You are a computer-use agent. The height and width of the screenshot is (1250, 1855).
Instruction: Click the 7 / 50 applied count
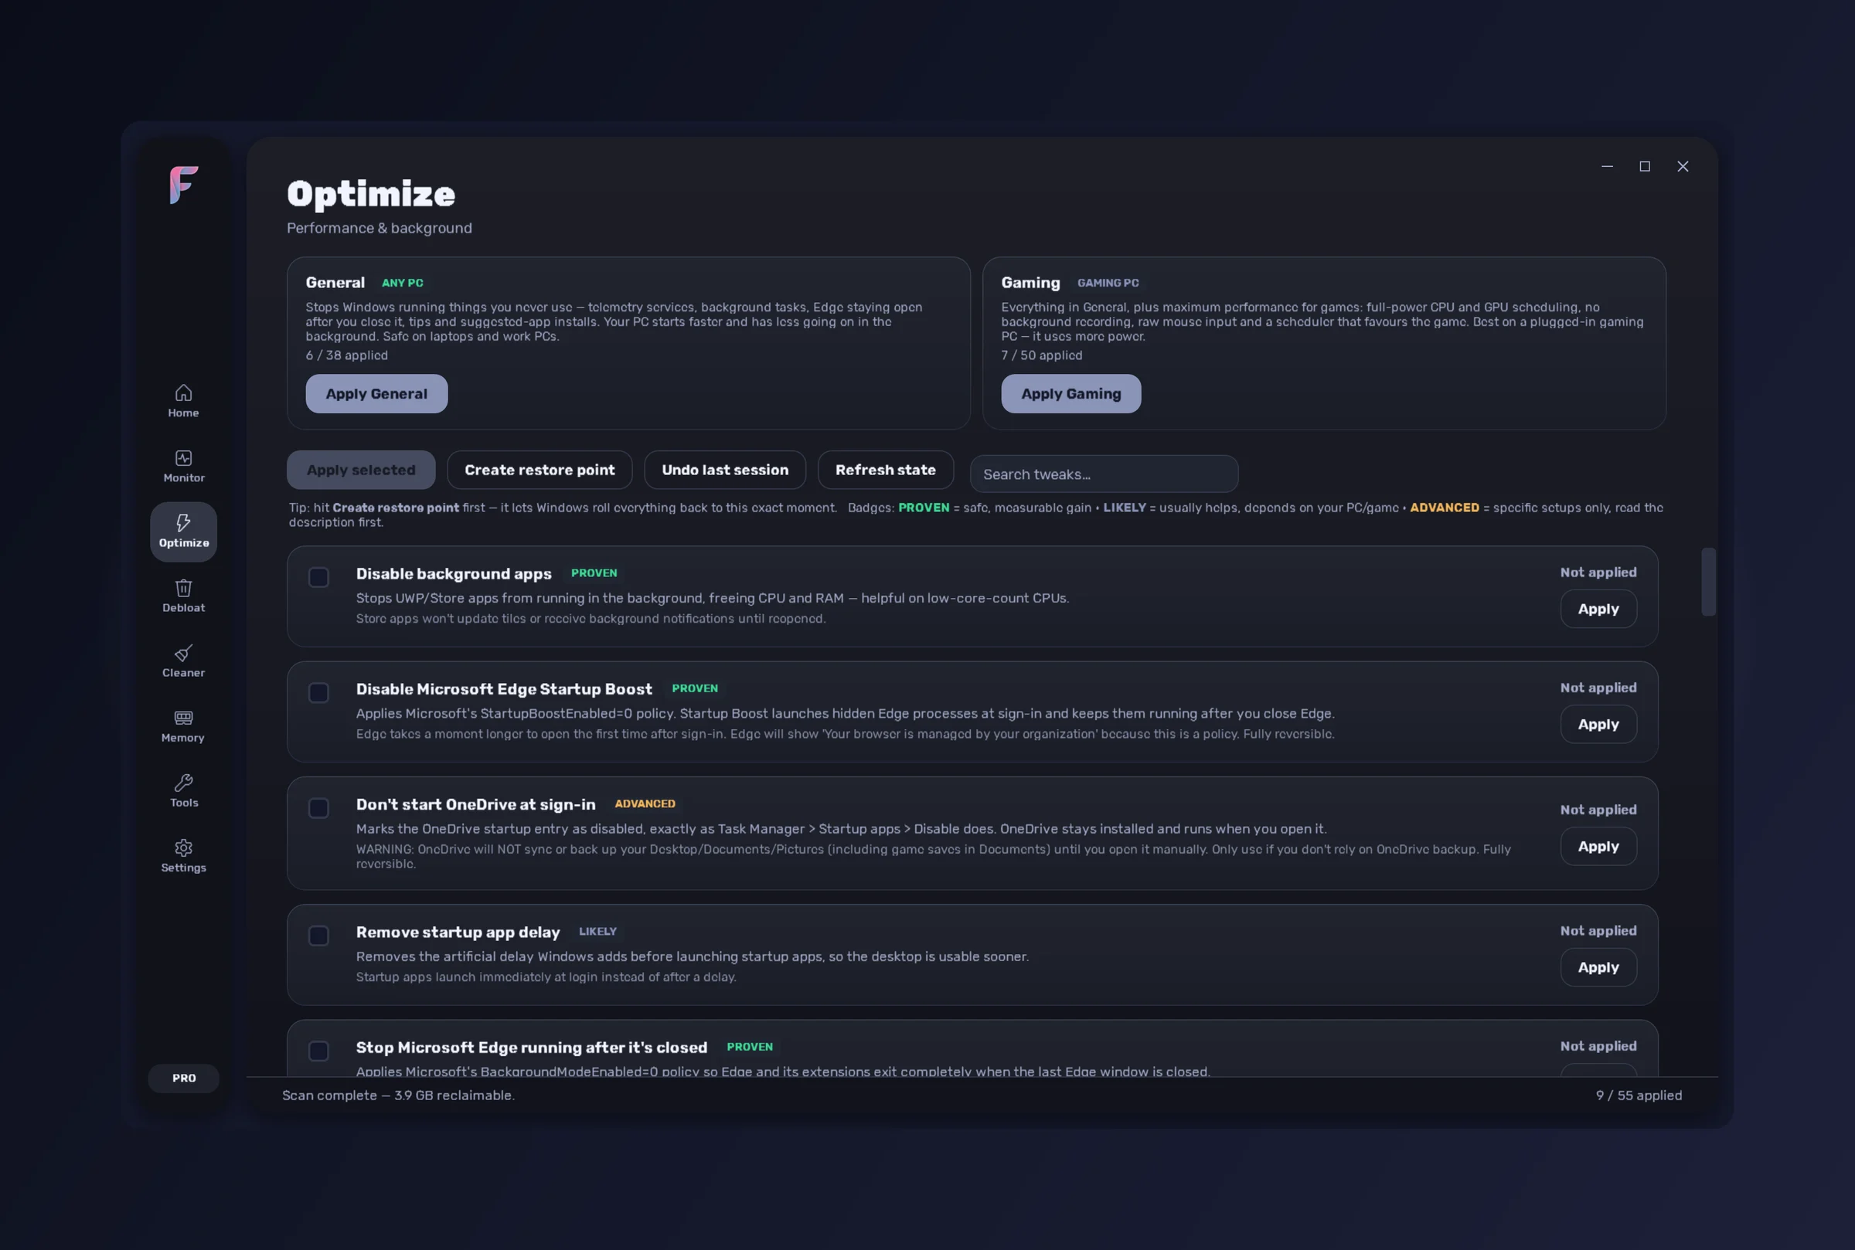[x=1042, y=355]
